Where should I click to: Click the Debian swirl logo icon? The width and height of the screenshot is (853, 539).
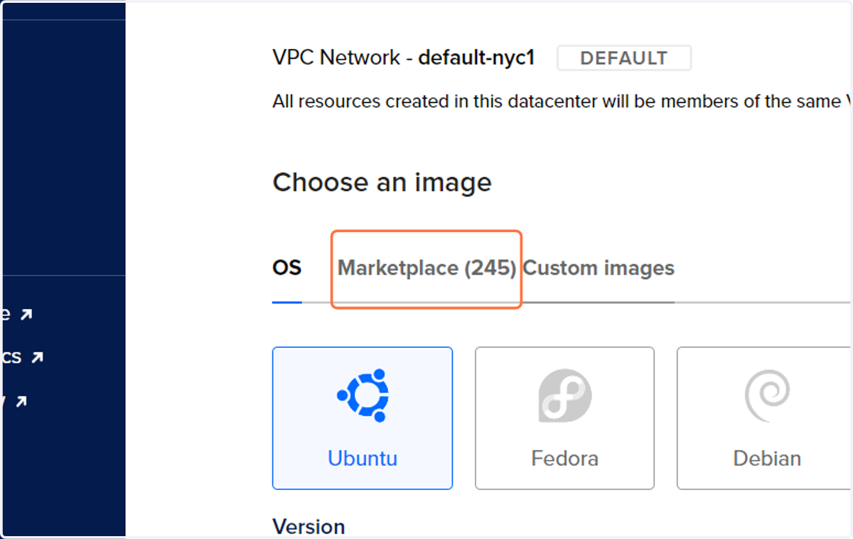[767, 396]
